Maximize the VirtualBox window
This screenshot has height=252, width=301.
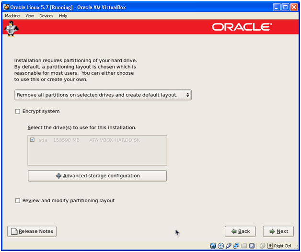tap(285, 7)
